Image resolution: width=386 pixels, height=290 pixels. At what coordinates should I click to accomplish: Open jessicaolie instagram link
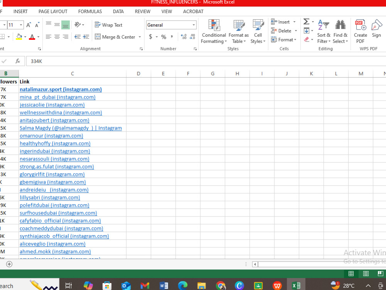click(x=52, y=105)
